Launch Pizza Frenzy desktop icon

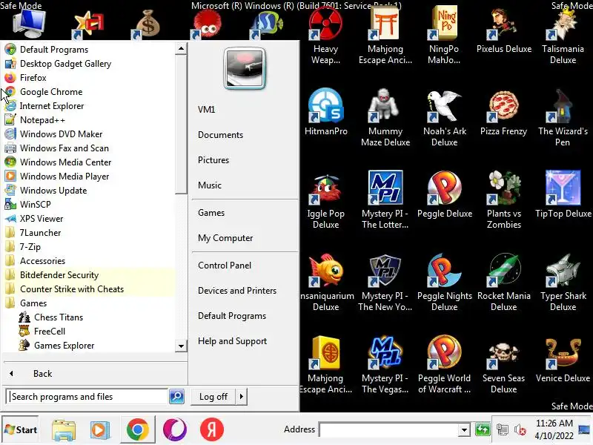tap(504, 113)
